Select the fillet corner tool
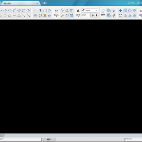142x142 pixels. pyautogui.click(x=45, y=10)
